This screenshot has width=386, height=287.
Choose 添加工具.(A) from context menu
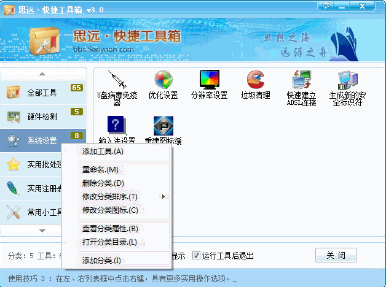[x=125, y=151]
